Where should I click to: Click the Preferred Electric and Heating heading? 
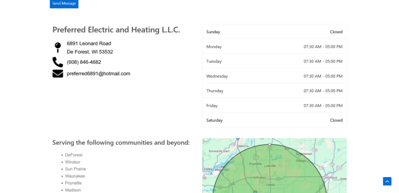click(116, 29)
